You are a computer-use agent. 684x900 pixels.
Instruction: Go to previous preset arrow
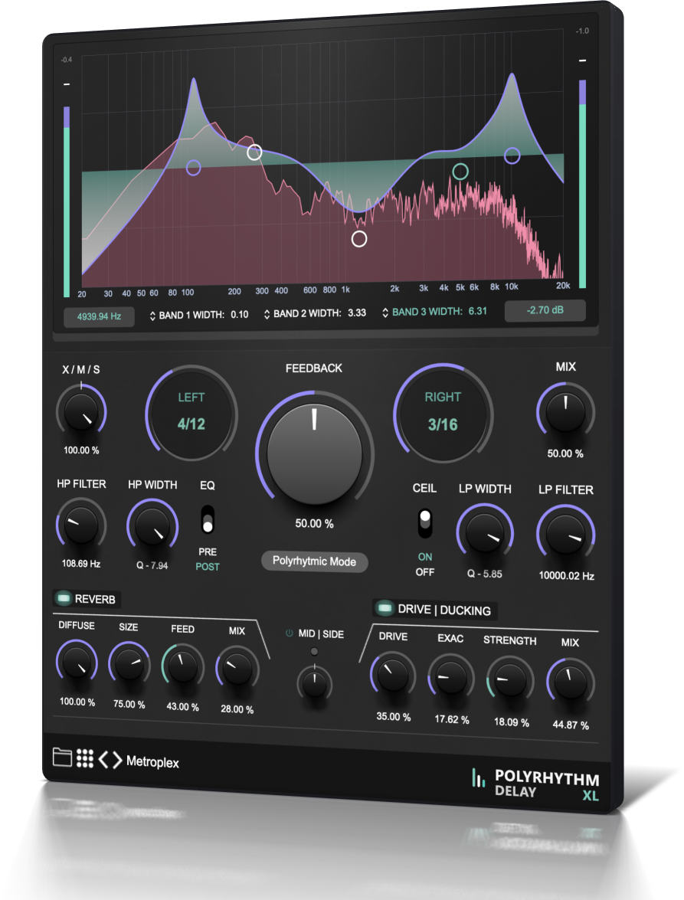click(x=104, y=759)
